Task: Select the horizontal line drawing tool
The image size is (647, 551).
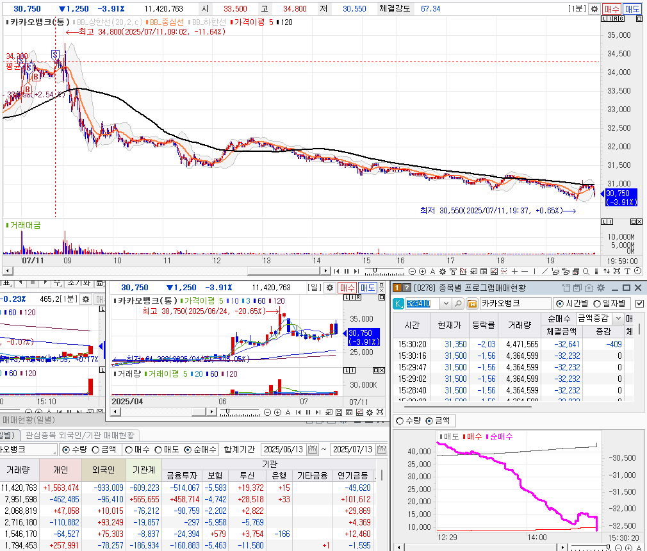Action: (525, 271)
